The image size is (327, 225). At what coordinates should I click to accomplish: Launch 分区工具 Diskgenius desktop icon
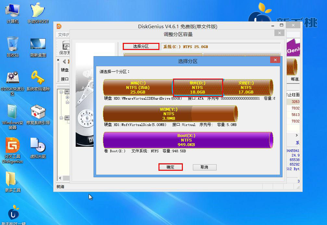tap(13, 151)
